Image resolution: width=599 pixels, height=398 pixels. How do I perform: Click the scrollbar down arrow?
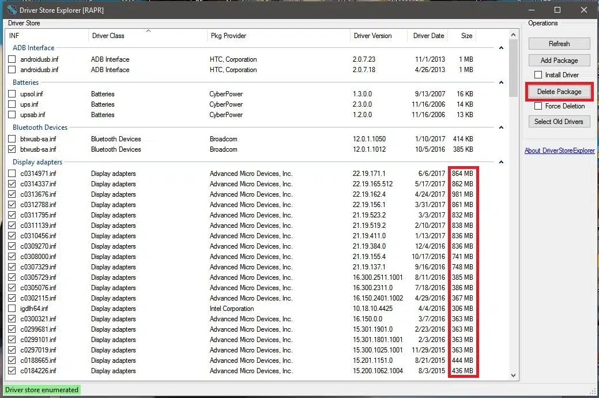coord(514,376)
